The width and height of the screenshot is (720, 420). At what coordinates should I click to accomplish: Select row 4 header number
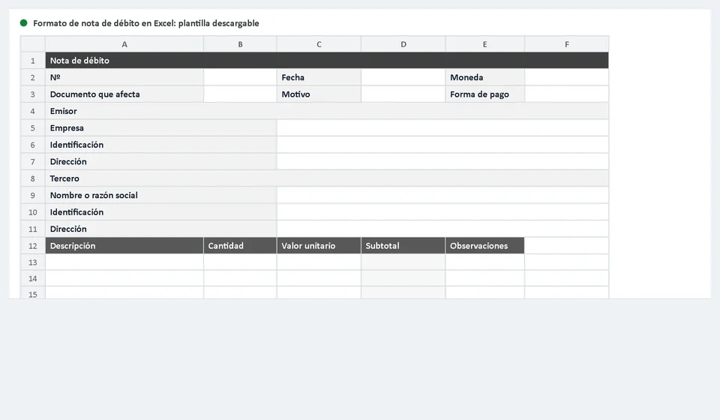click(32, 111)
